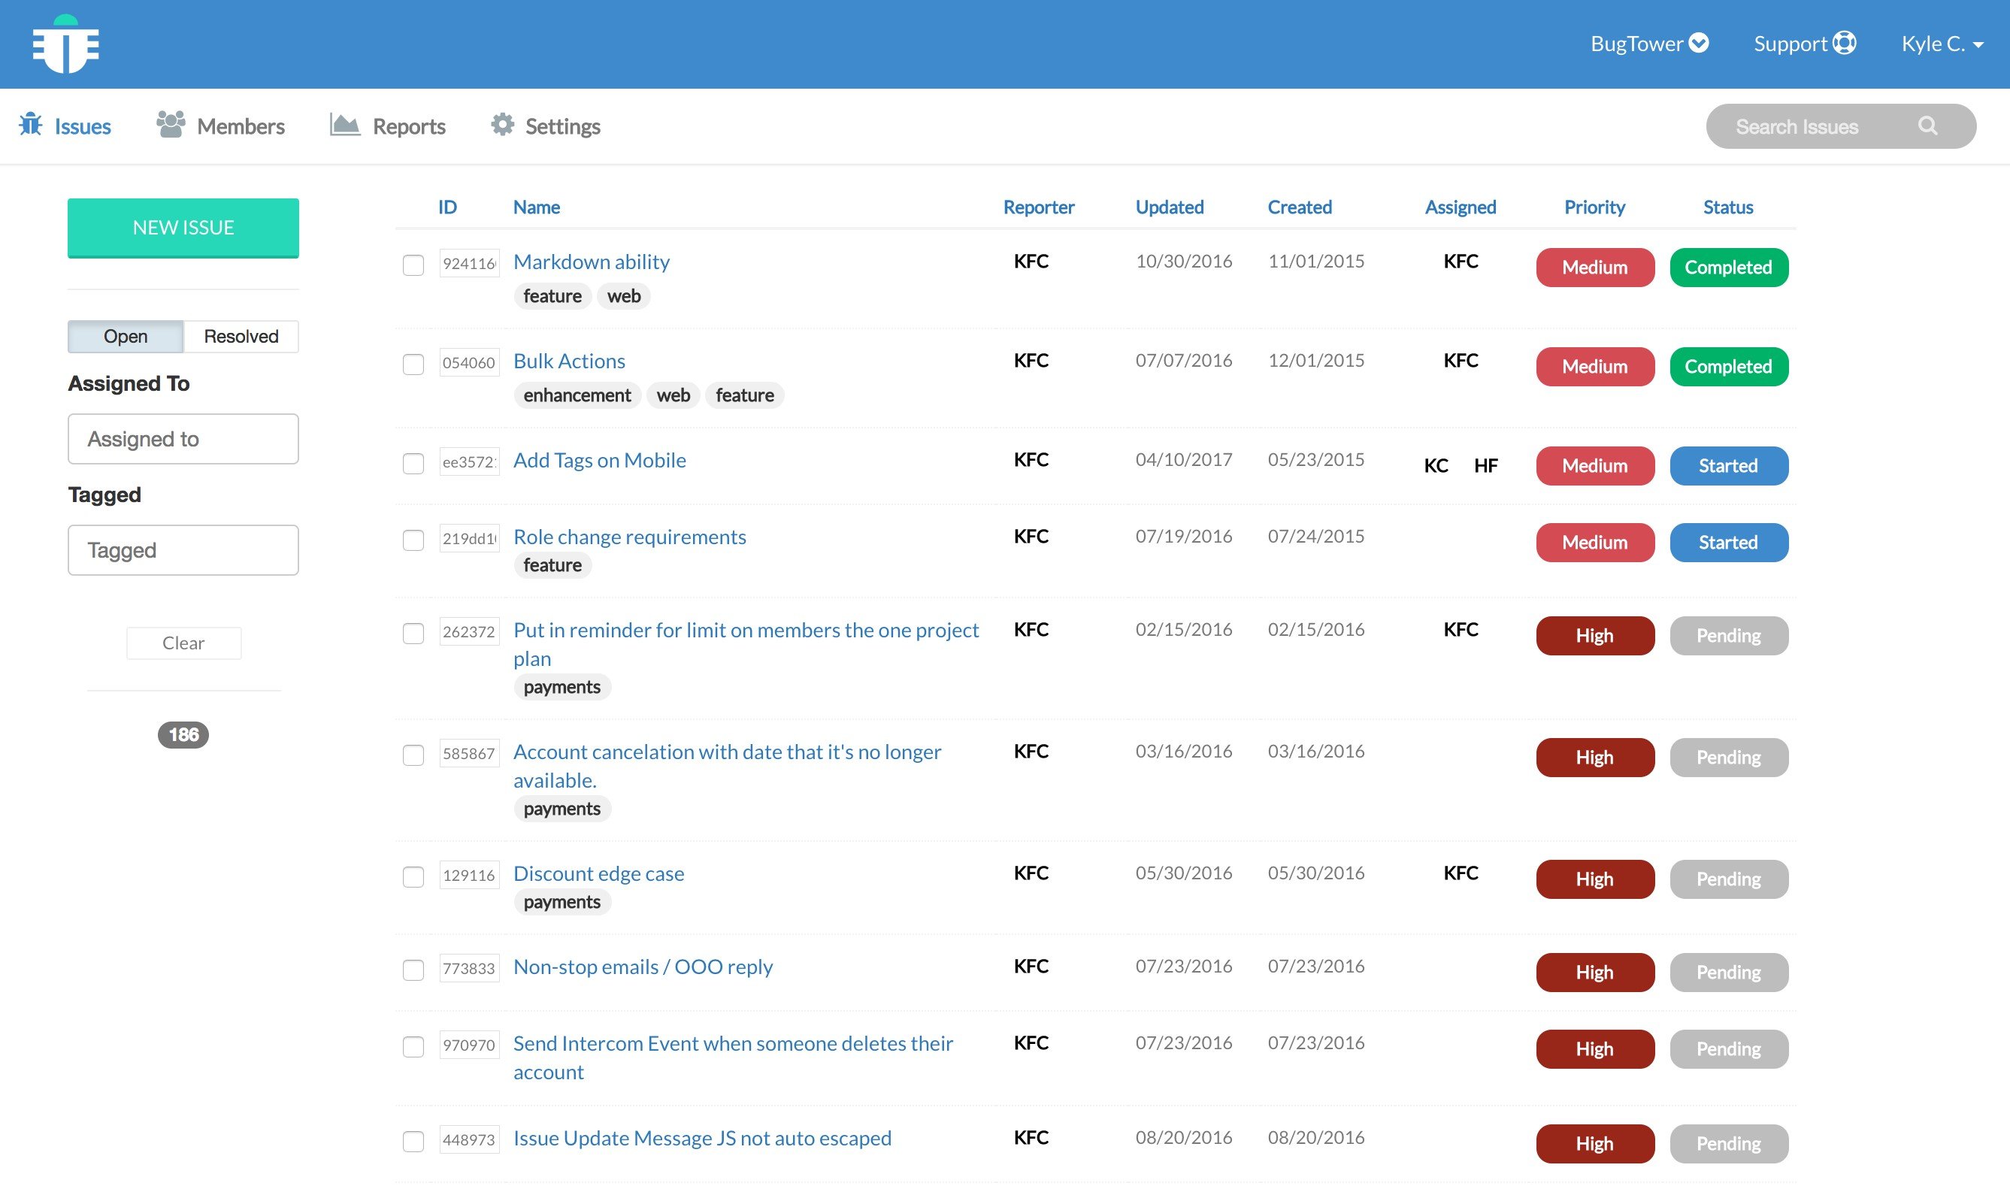Switch to the Resolved issues tab
This screenshot has width=2010, height=1186.
241,337
